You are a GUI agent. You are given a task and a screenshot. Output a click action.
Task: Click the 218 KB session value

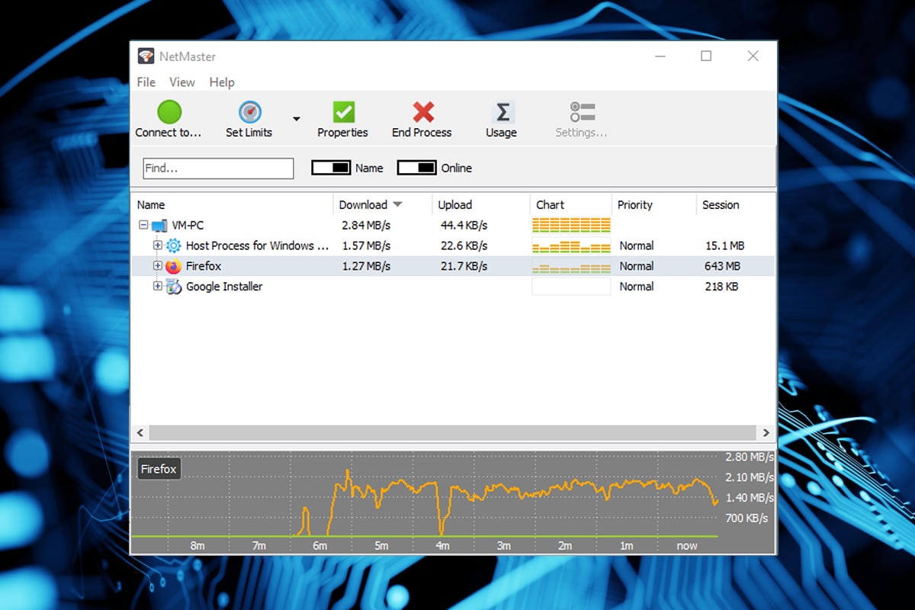click(721, 287)
